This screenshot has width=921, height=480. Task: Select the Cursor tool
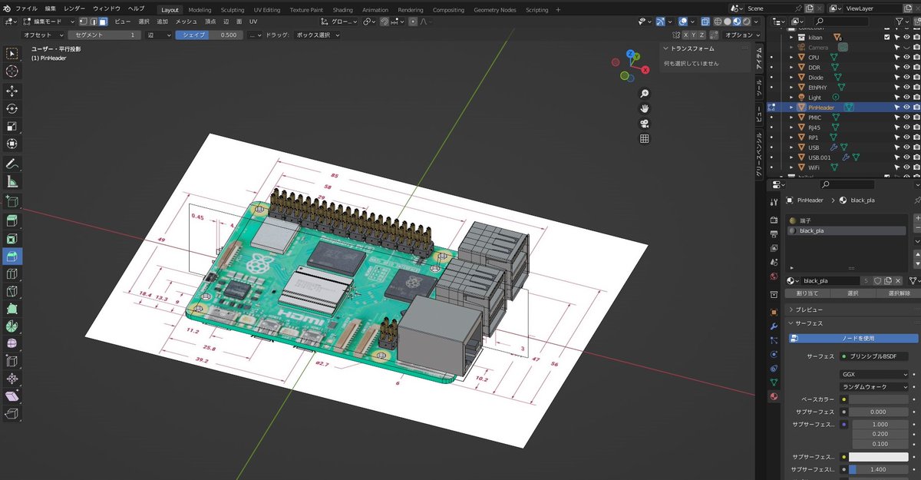(12, 71)
